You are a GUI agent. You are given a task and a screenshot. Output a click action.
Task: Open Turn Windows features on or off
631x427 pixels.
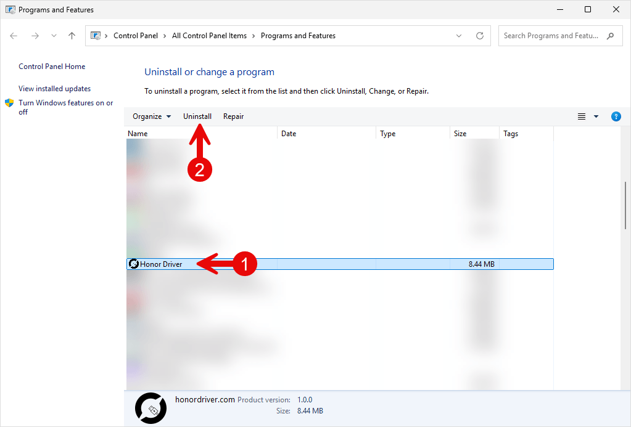pyautogui.click(x=65, y=107)
